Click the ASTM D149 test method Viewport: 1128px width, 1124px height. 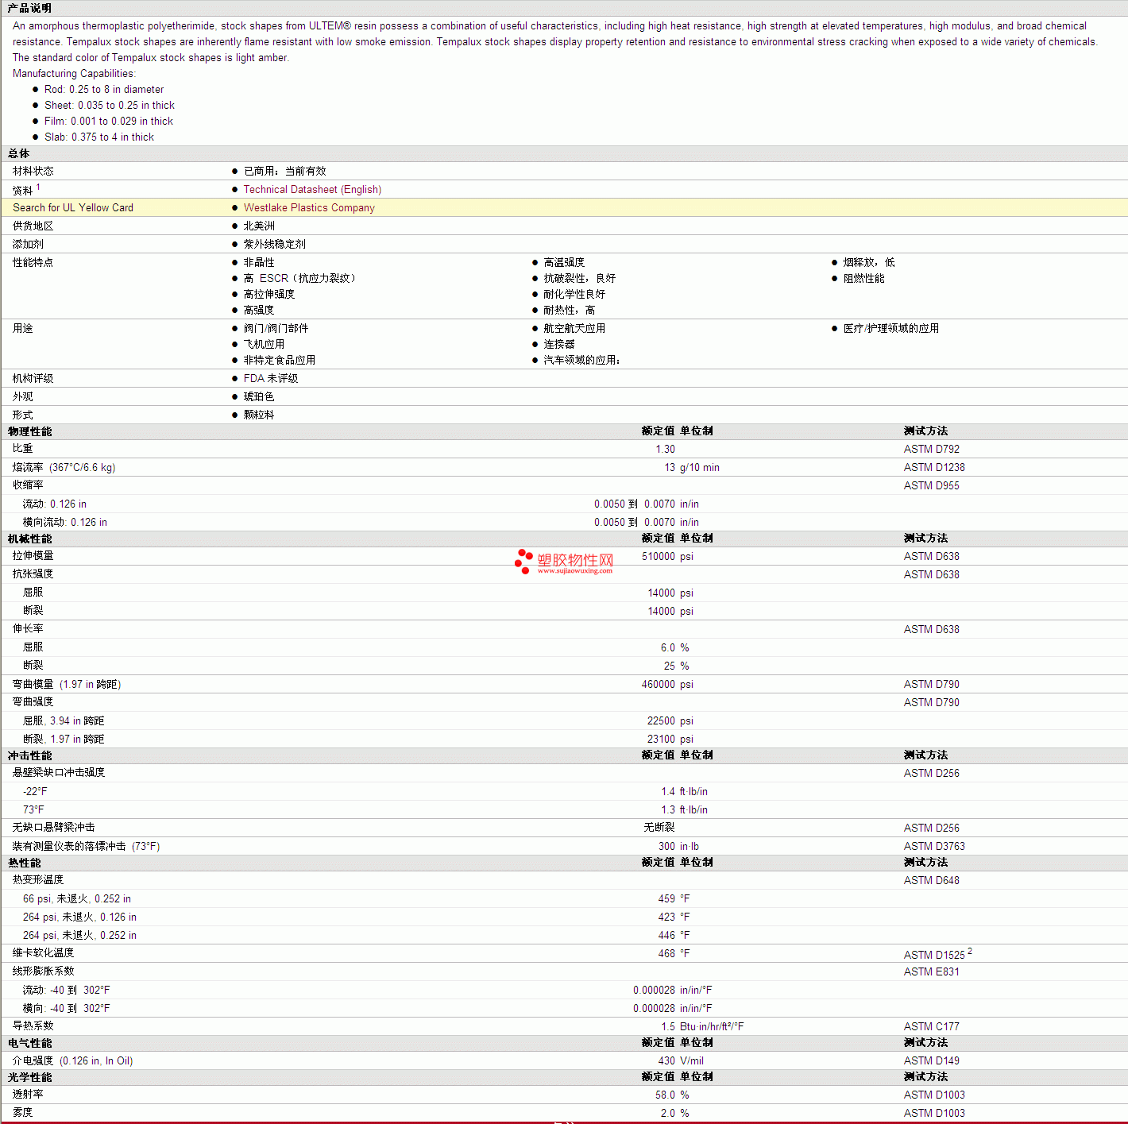point(932,1060)
